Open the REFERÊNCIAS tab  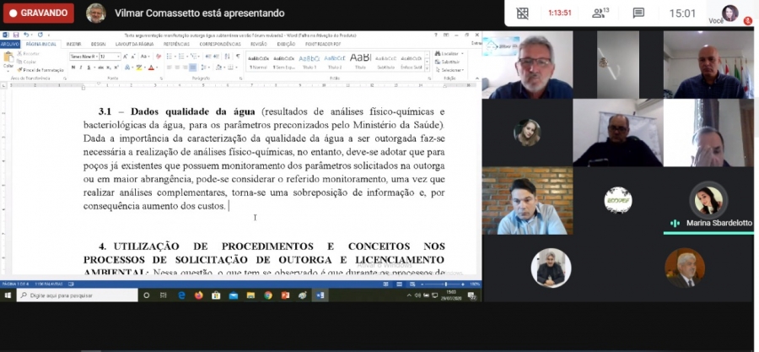[x=177, y=44]
